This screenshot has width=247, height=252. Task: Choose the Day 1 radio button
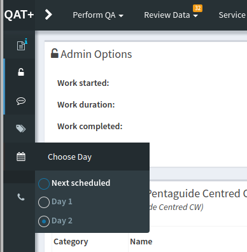coord(44,202)
